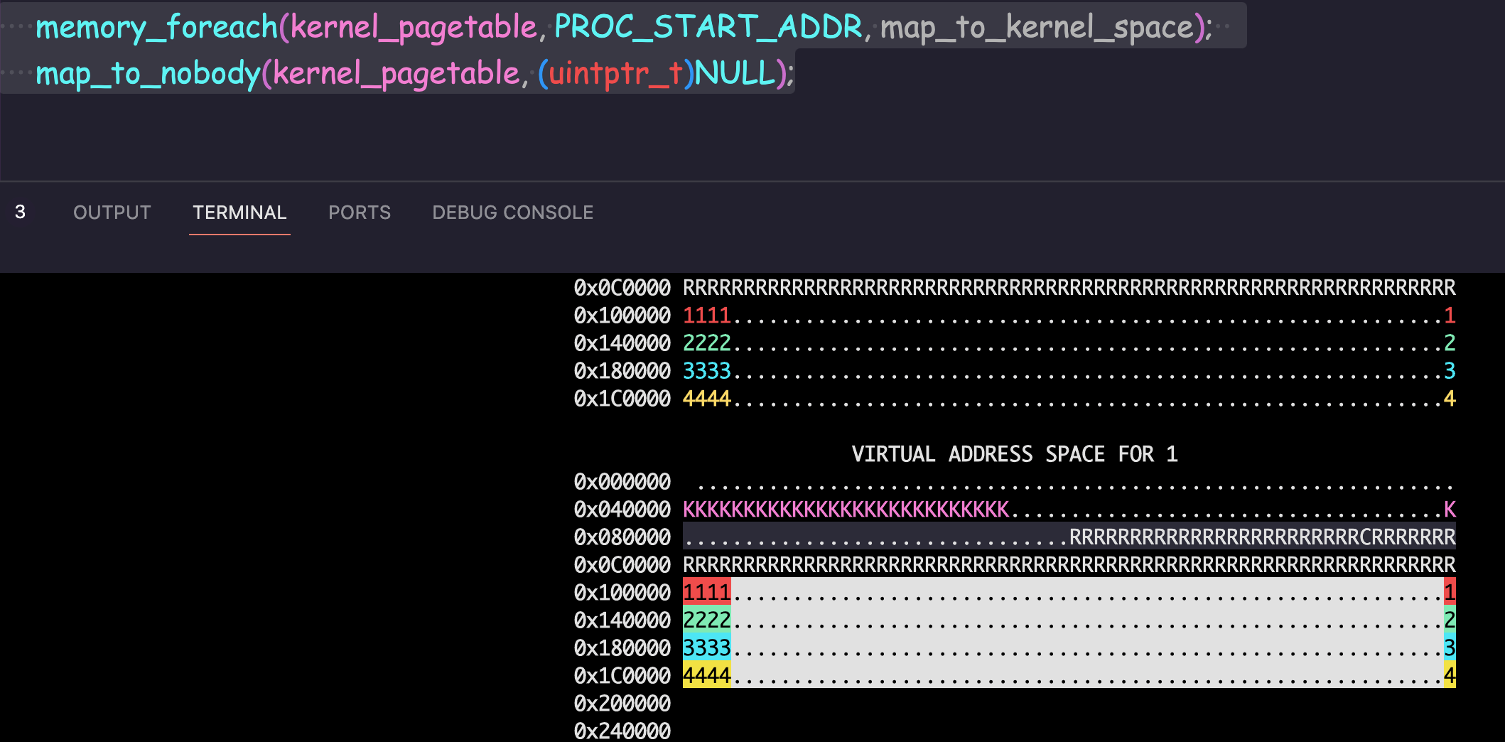Select the TERMINAL tab

click(239, 213)
